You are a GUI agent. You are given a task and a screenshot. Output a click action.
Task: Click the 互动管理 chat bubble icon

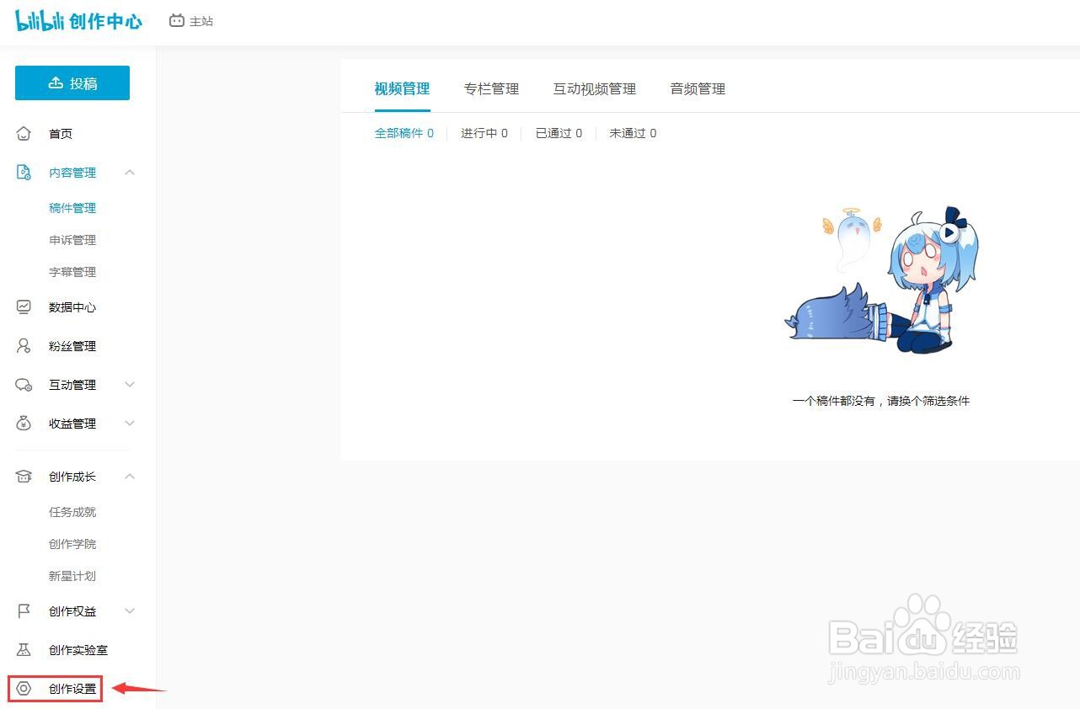click(24, 385)
